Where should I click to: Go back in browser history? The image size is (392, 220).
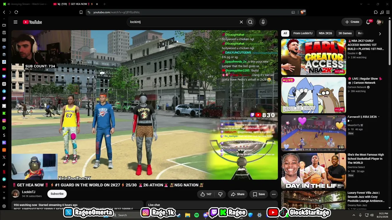(4, 12)
